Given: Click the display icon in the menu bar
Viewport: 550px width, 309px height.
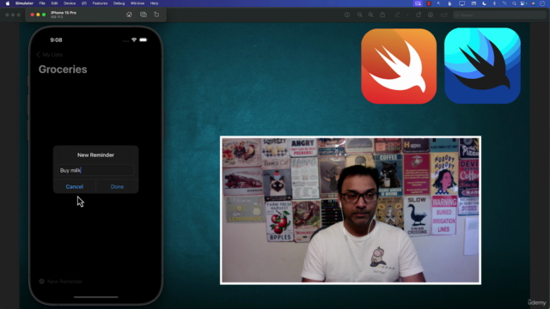Looking at the screenshot, I should (461, 3).
